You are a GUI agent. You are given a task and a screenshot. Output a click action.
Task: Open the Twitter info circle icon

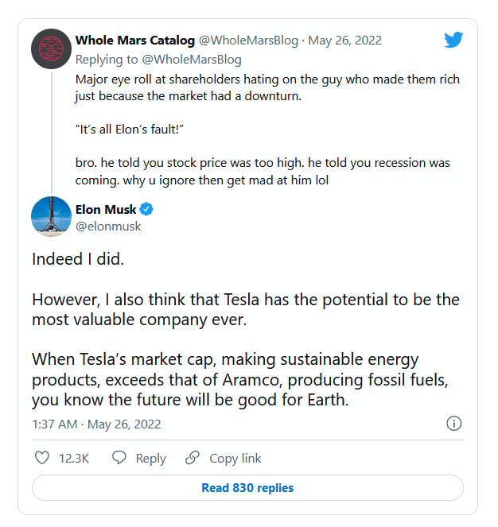click(454, 424)
